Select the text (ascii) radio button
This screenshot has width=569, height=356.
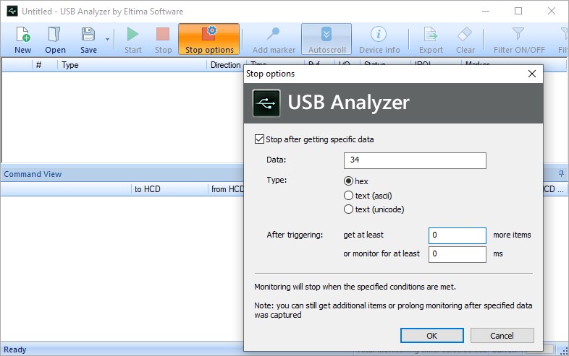[x=348, y=196]
